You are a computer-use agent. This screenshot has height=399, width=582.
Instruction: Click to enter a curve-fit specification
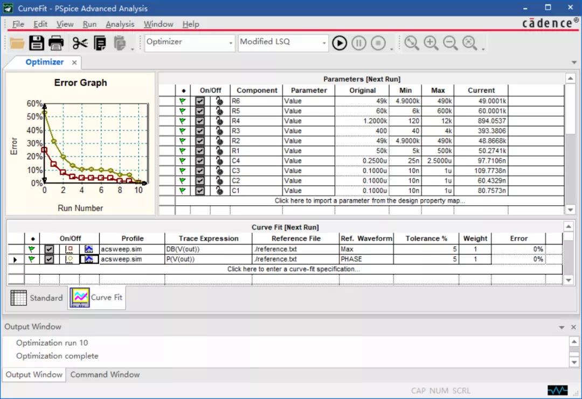(293, 269)
